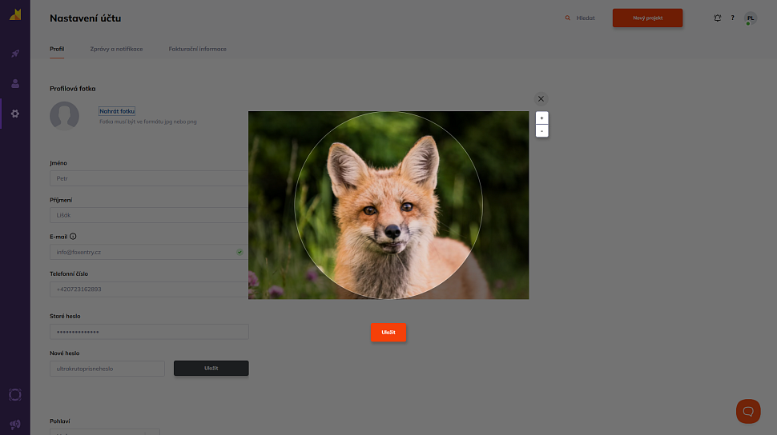Open the Pohlaví dropdown
Image resolution: width=777 pixels, height=435 pixels.
pyautogui.click(x=105, y=432)
